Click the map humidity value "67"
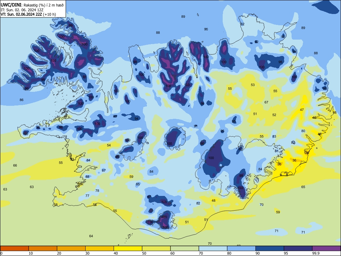Viewport: 341px width, 256px height. coord(266,102)
